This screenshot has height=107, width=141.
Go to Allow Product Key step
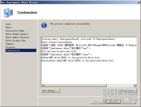click(16, 41)
